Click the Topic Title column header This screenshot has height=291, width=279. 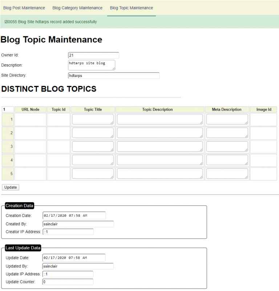(93, 109)
